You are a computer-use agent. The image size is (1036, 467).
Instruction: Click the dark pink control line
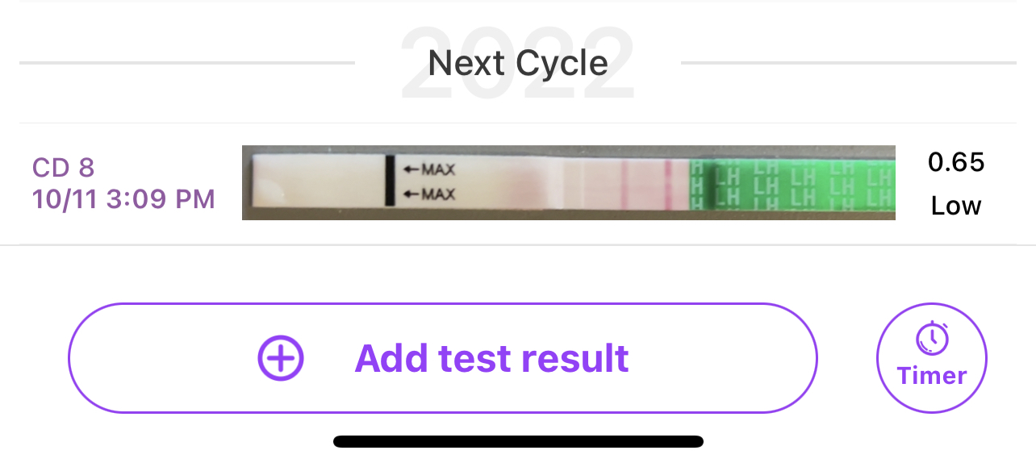click(668, 184)
